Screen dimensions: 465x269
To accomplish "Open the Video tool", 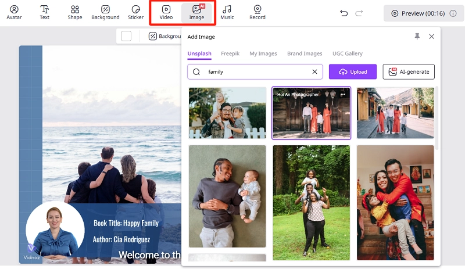I will [166, 12].
